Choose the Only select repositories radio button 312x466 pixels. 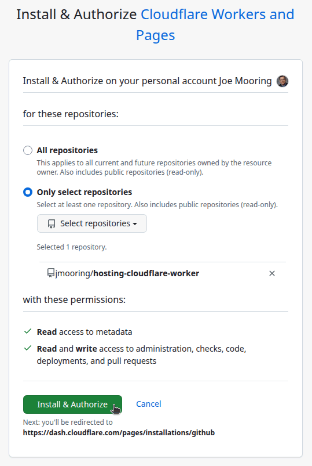28,192
